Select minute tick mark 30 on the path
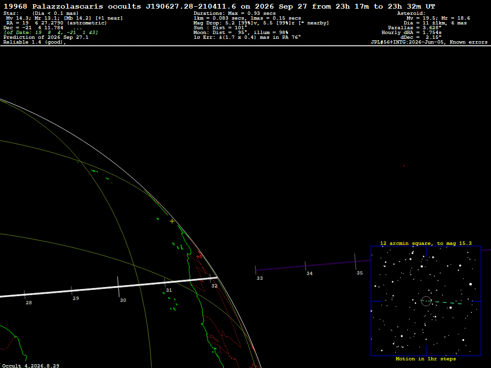Image resolution: width=491 pixels, height=368 pixels. coord(118,287)
